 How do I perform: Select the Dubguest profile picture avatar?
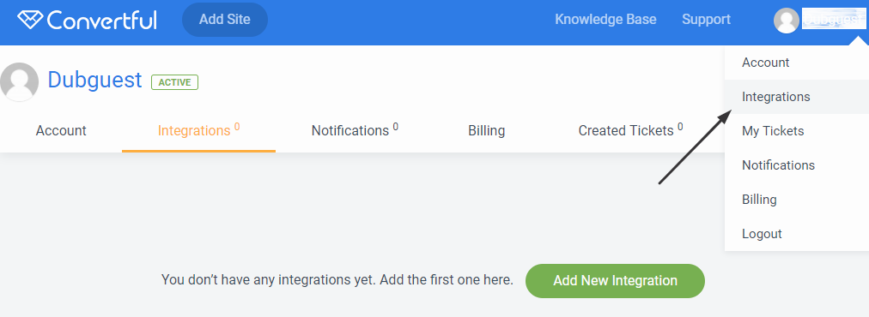pos(20,82)
